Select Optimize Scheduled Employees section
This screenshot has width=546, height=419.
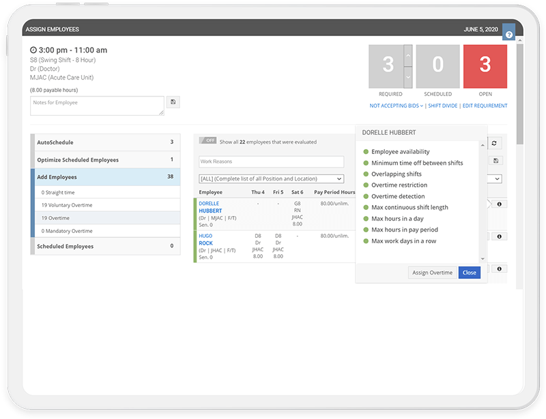click(x=106, y=159)
